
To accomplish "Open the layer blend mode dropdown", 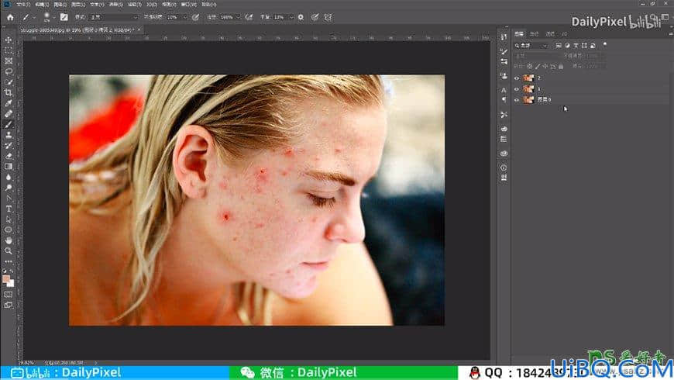I will (x=538, y=56).
